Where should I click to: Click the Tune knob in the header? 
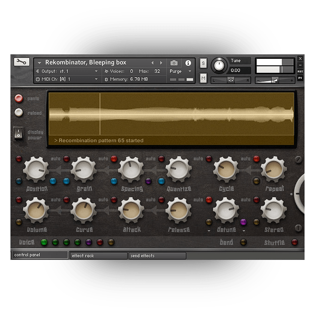tap(219, 65)
